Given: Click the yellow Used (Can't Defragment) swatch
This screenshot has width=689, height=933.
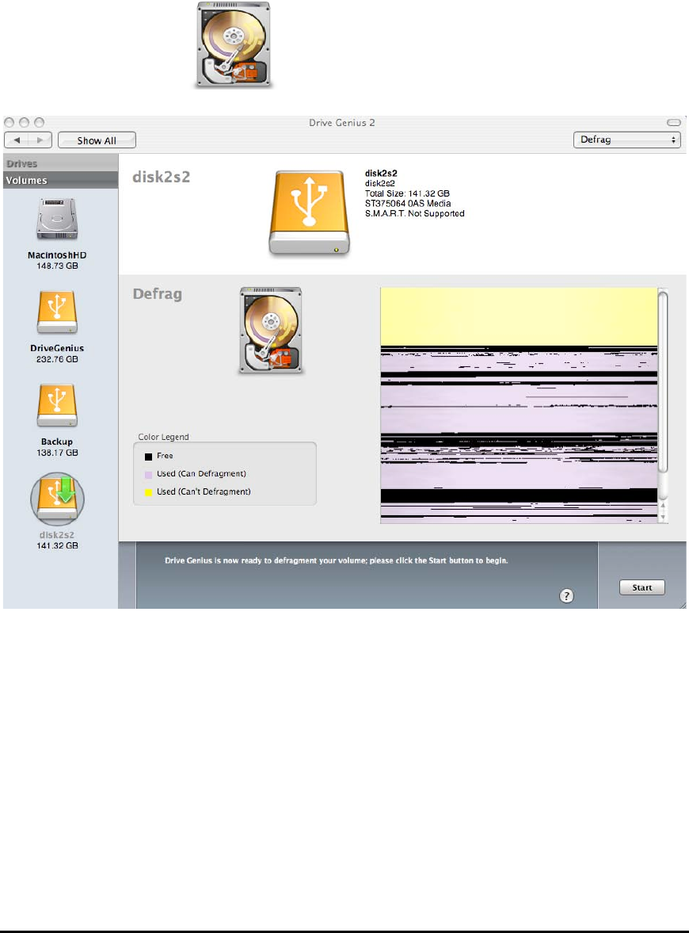Looking at the screenshot, I should click(x=149, y=493).
